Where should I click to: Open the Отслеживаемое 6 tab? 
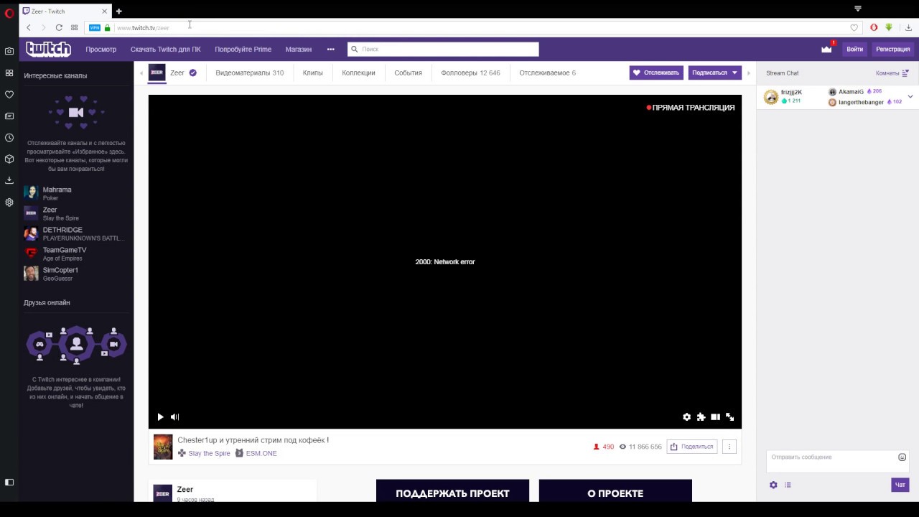547,73
